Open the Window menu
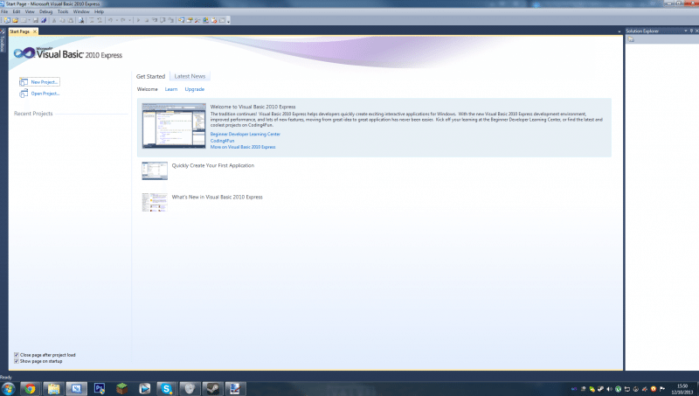 pyautogui.click(x=81, y=11)
